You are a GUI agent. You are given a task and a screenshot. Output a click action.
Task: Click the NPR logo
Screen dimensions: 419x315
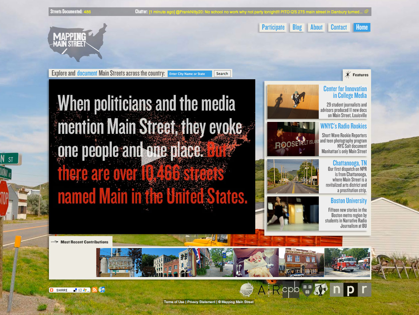tap(350, 290)
